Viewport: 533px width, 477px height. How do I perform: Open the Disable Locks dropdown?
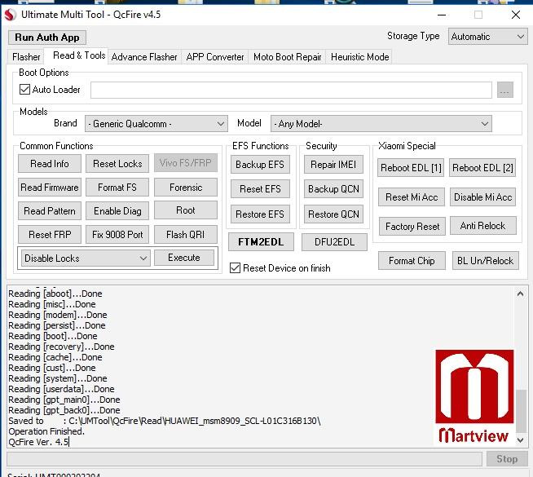pyautogui.click(x=86, y=258)
